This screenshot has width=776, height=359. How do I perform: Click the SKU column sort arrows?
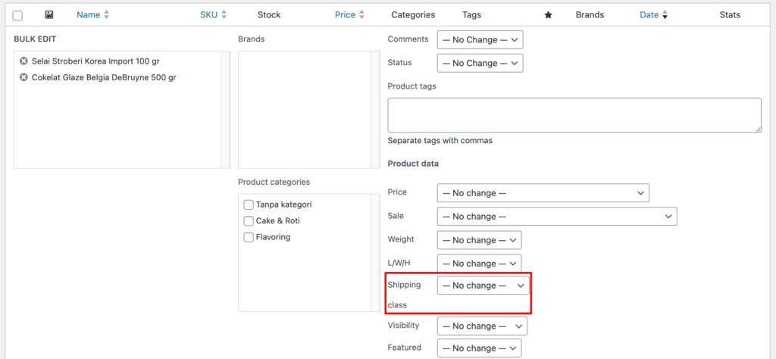point(224,15)
